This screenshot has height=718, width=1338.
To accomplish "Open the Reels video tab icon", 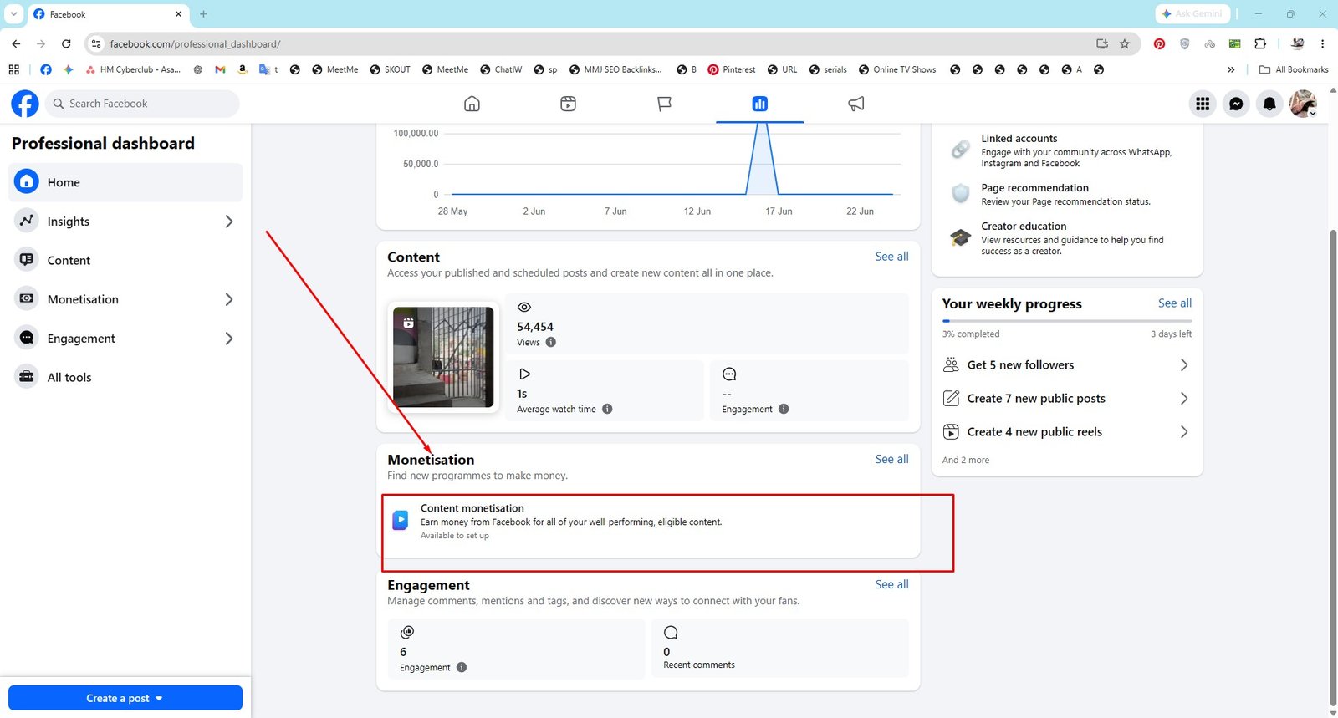I will (x=568, y=104).
